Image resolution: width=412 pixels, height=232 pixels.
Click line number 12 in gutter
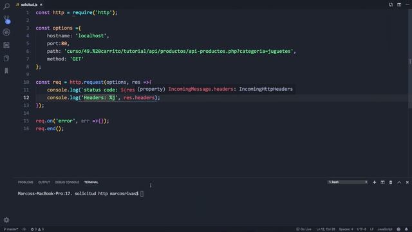(x=26, y=97)
